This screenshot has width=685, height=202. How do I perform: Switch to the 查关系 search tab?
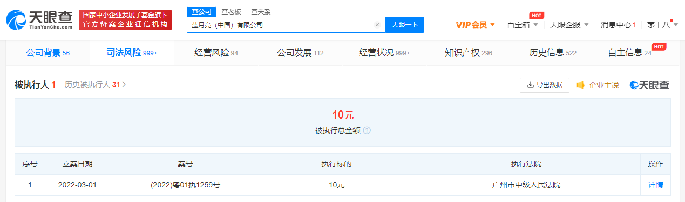pos(261,11)
